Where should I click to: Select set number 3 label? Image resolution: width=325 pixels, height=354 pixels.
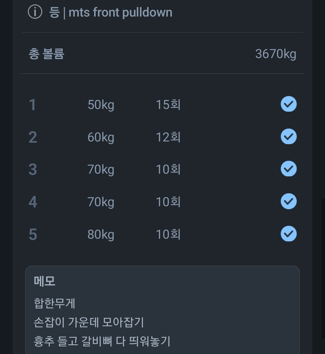[33, 169]
